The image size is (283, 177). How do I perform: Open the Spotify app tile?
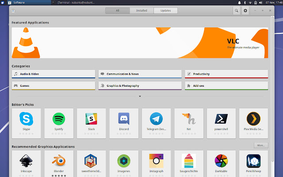(59, 123)
